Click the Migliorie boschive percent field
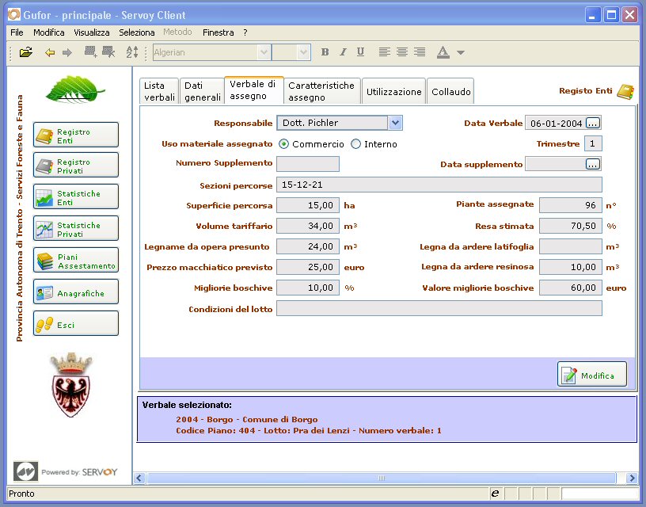The width and height of the screenshot is (646, 507). (x=308, y=288)
